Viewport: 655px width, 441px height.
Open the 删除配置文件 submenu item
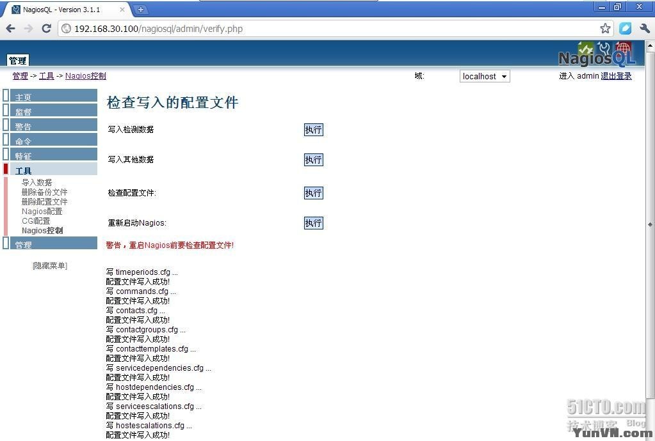point(44,202)
